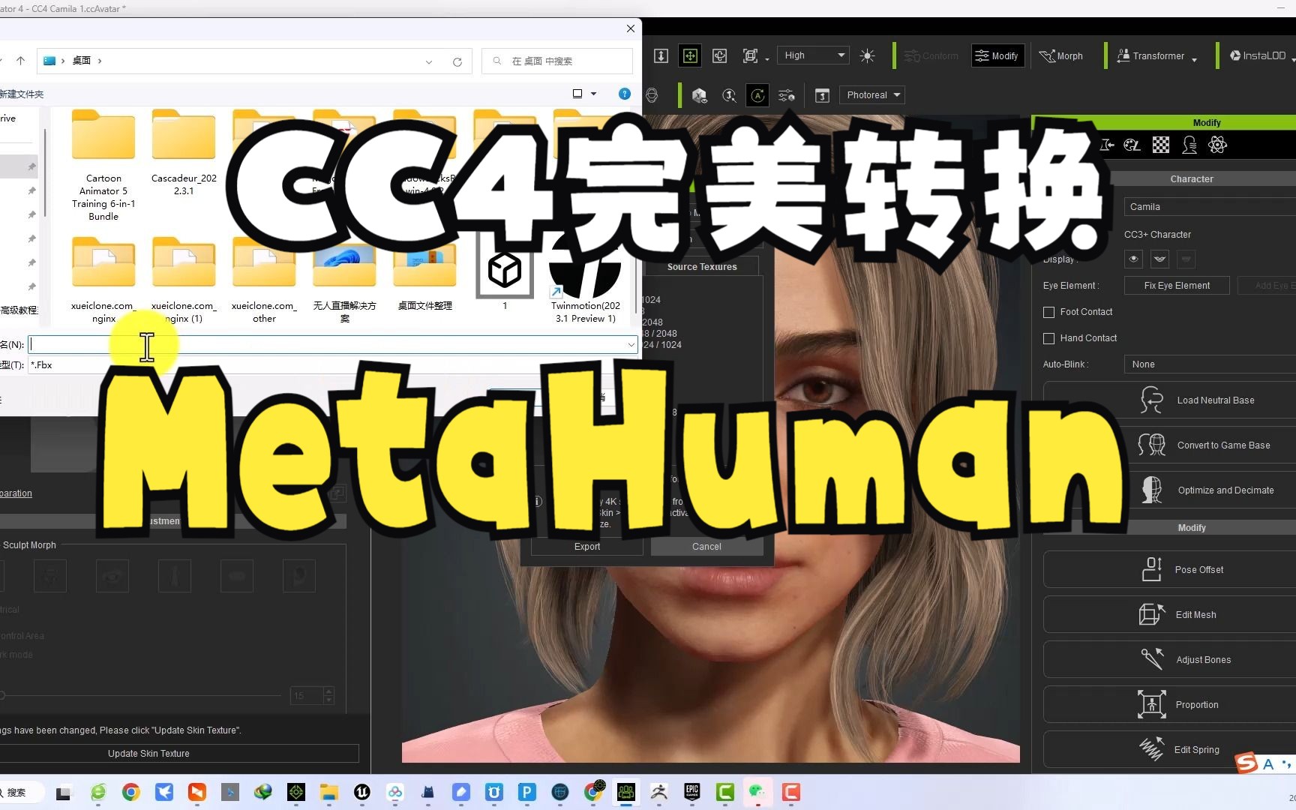Click the vertical camera move tool icon

tap(661, 55)
